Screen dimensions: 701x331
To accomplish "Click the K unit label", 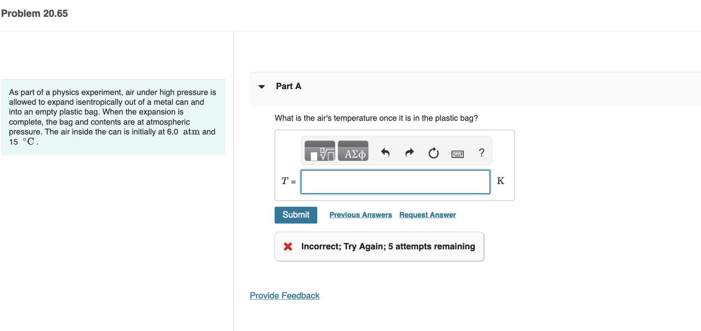I will [500, 181].
